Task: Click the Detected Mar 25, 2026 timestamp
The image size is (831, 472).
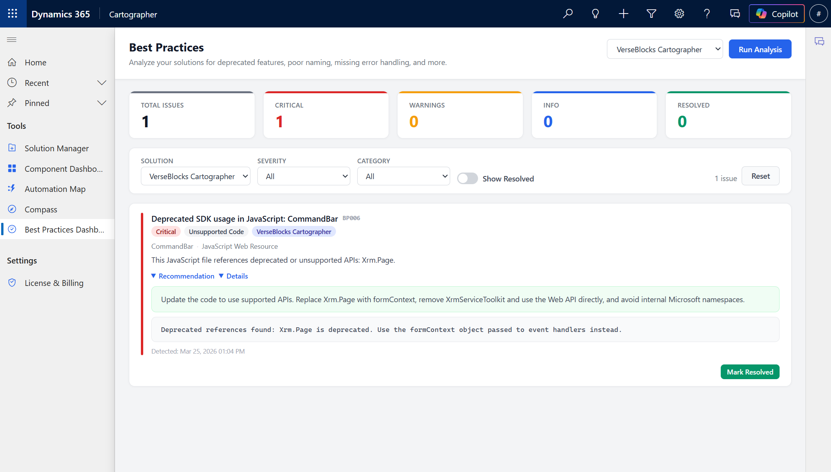Action: (198, 351)
